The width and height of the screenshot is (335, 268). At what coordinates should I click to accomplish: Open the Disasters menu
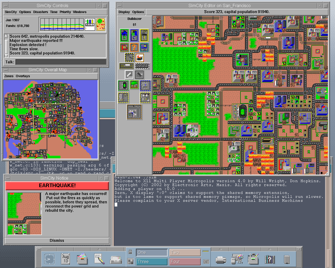click(x=41, y=12)
